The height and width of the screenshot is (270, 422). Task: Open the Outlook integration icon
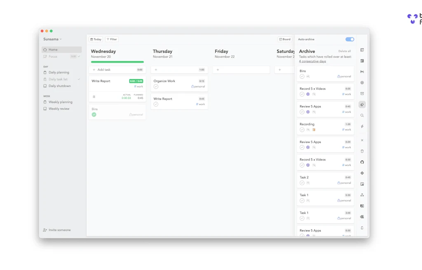click(x=362, y=217)
